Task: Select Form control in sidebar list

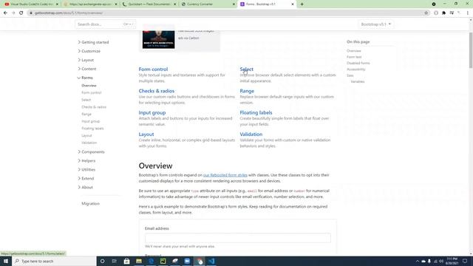Action: click(92, 92)
